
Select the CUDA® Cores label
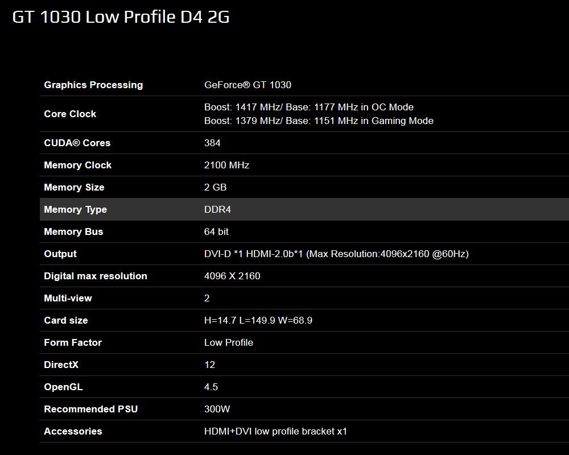(77, 143)
